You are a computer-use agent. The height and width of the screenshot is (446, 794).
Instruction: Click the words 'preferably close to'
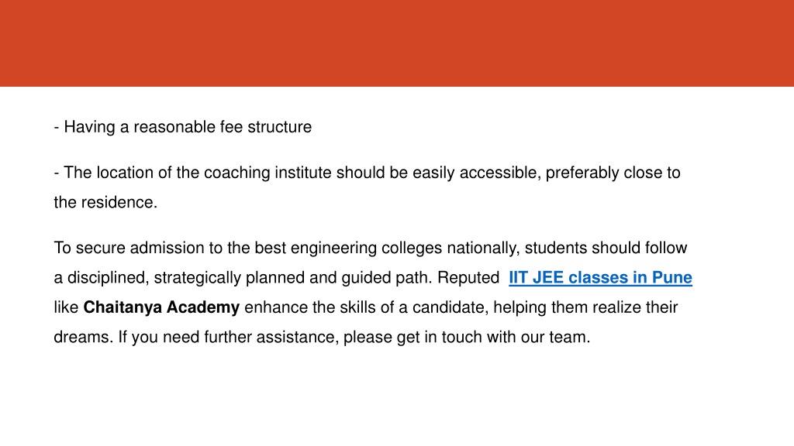pos(613,173)
